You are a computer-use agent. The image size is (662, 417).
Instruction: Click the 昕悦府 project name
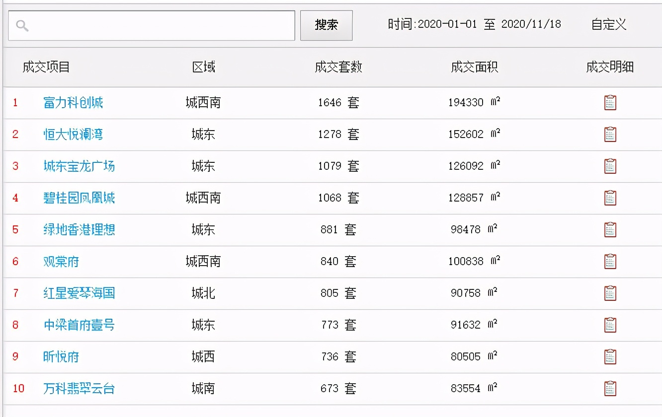click(x=61, y=356)
